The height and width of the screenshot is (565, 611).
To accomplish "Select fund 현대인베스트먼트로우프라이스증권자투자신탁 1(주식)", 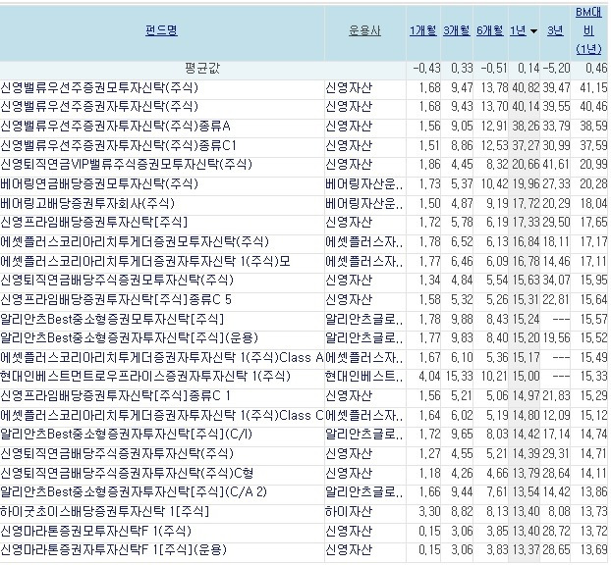I will (x=145, y=377).
